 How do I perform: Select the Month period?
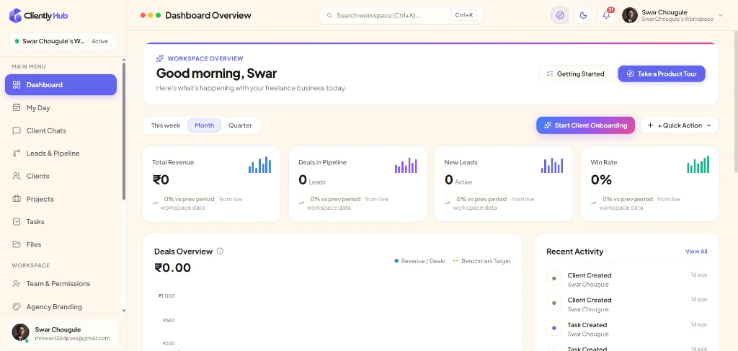click(204, 125)
